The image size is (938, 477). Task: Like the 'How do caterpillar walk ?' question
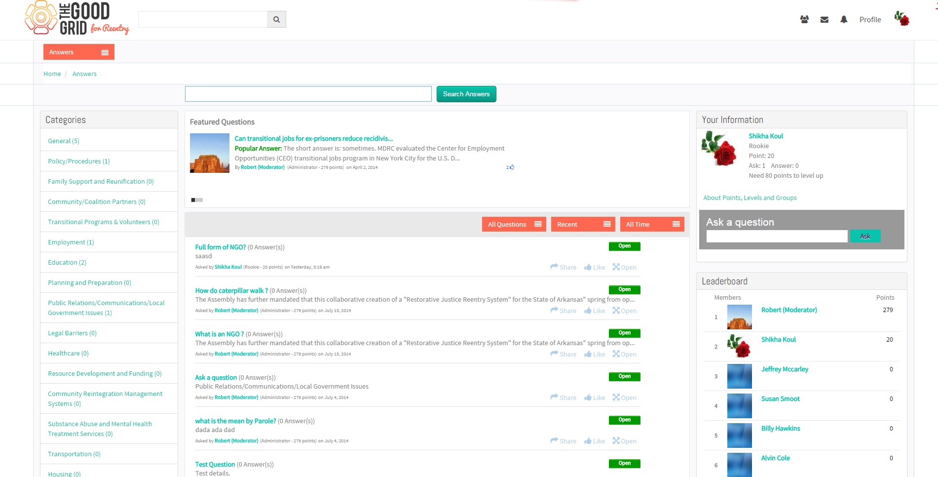595,311
